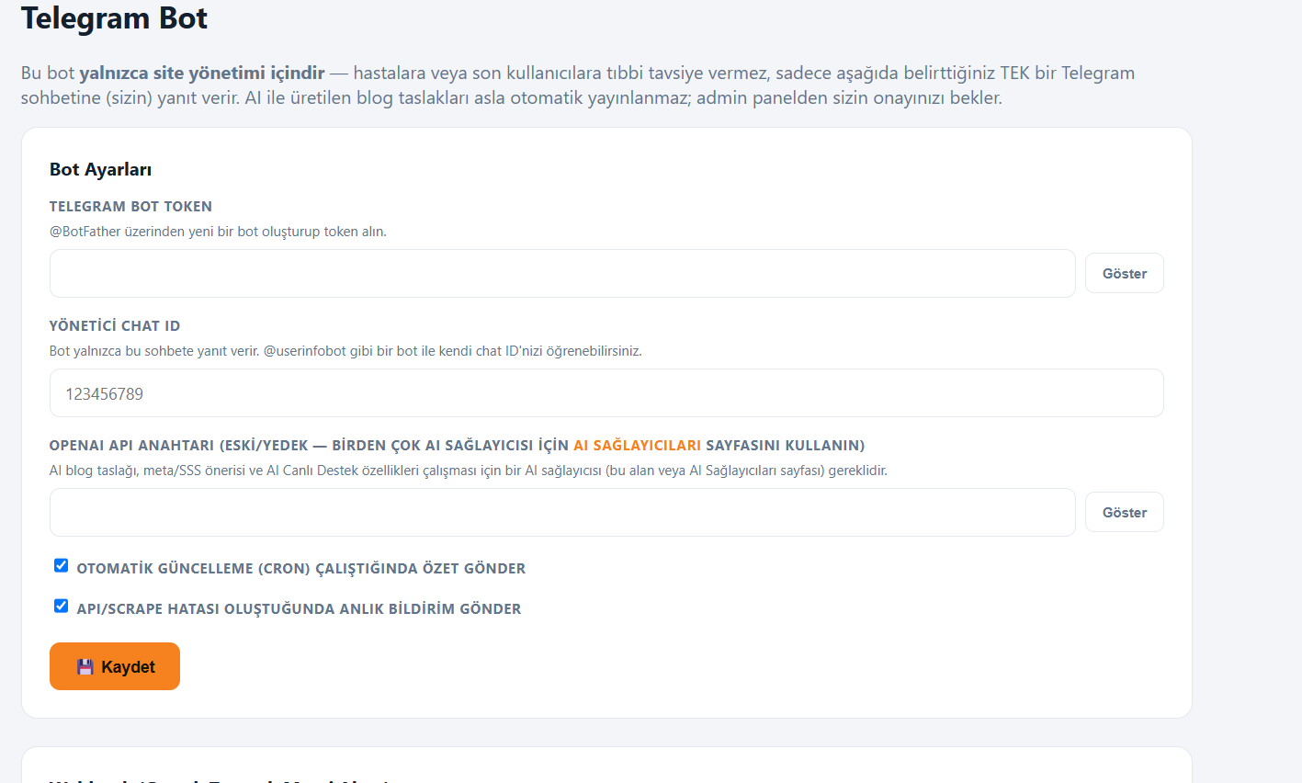This screenshot has height=783, width=1302.
Task: Reveal the Telegram bot token with Göster
Action: 1125,273
